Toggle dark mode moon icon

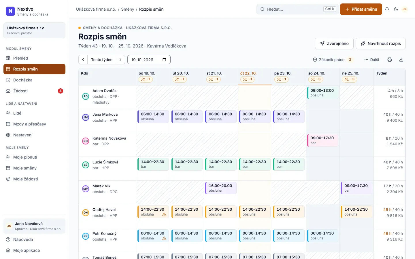[396, 9]
